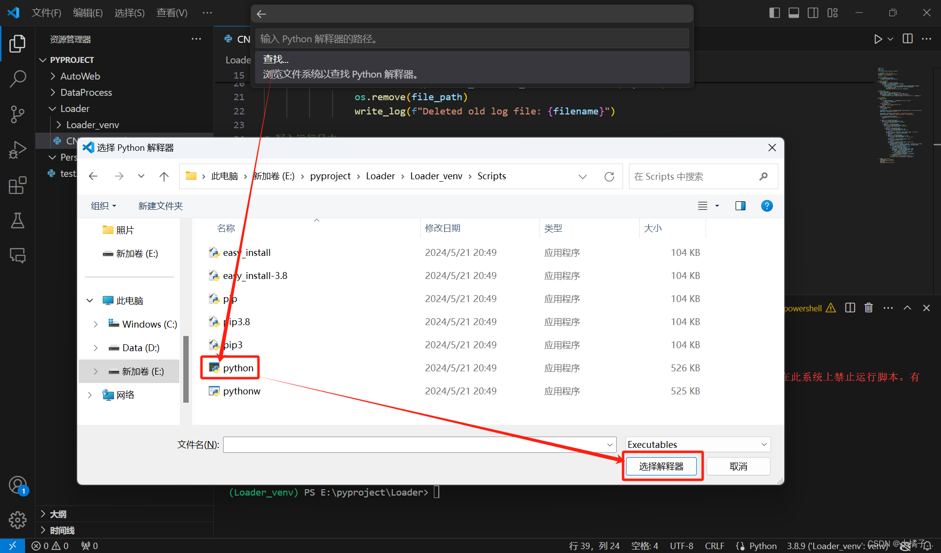Open the view options dropdown in dialog
The height and width of the screenshot is (553, 941).
click(717, 206)
